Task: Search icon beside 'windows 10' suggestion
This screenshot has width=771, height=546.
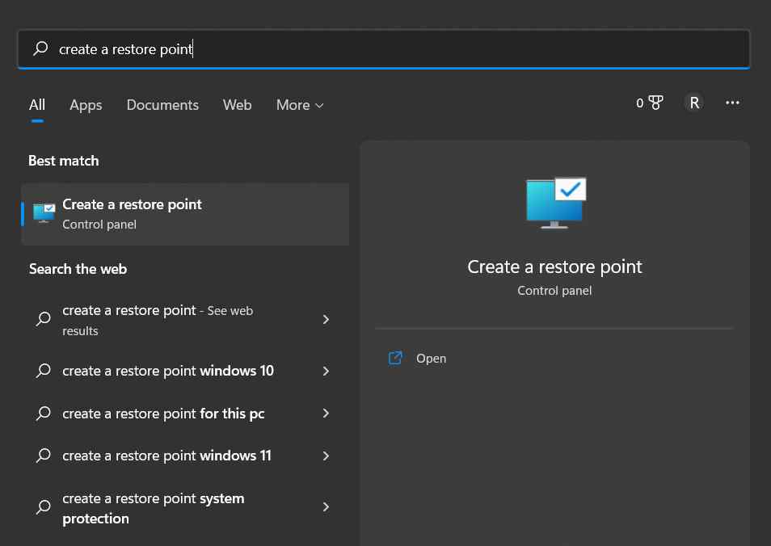Action: coord(44,371)
